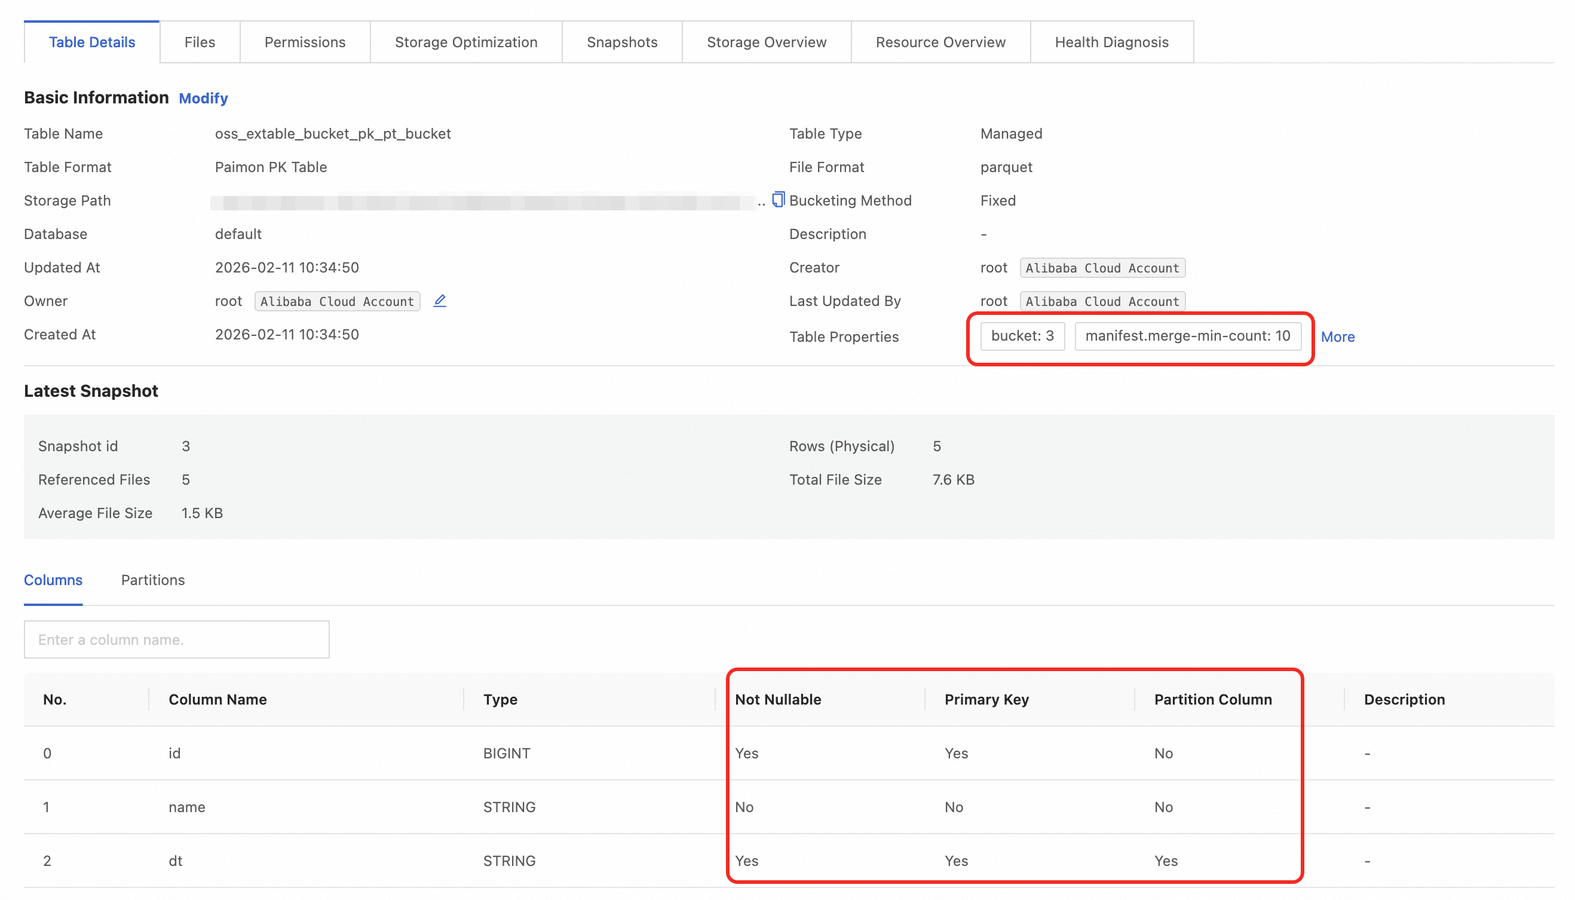Copy the storage path with copy icon
Image resolution: width=1575 pixels, height=900 pixels.
coord(778,200)
